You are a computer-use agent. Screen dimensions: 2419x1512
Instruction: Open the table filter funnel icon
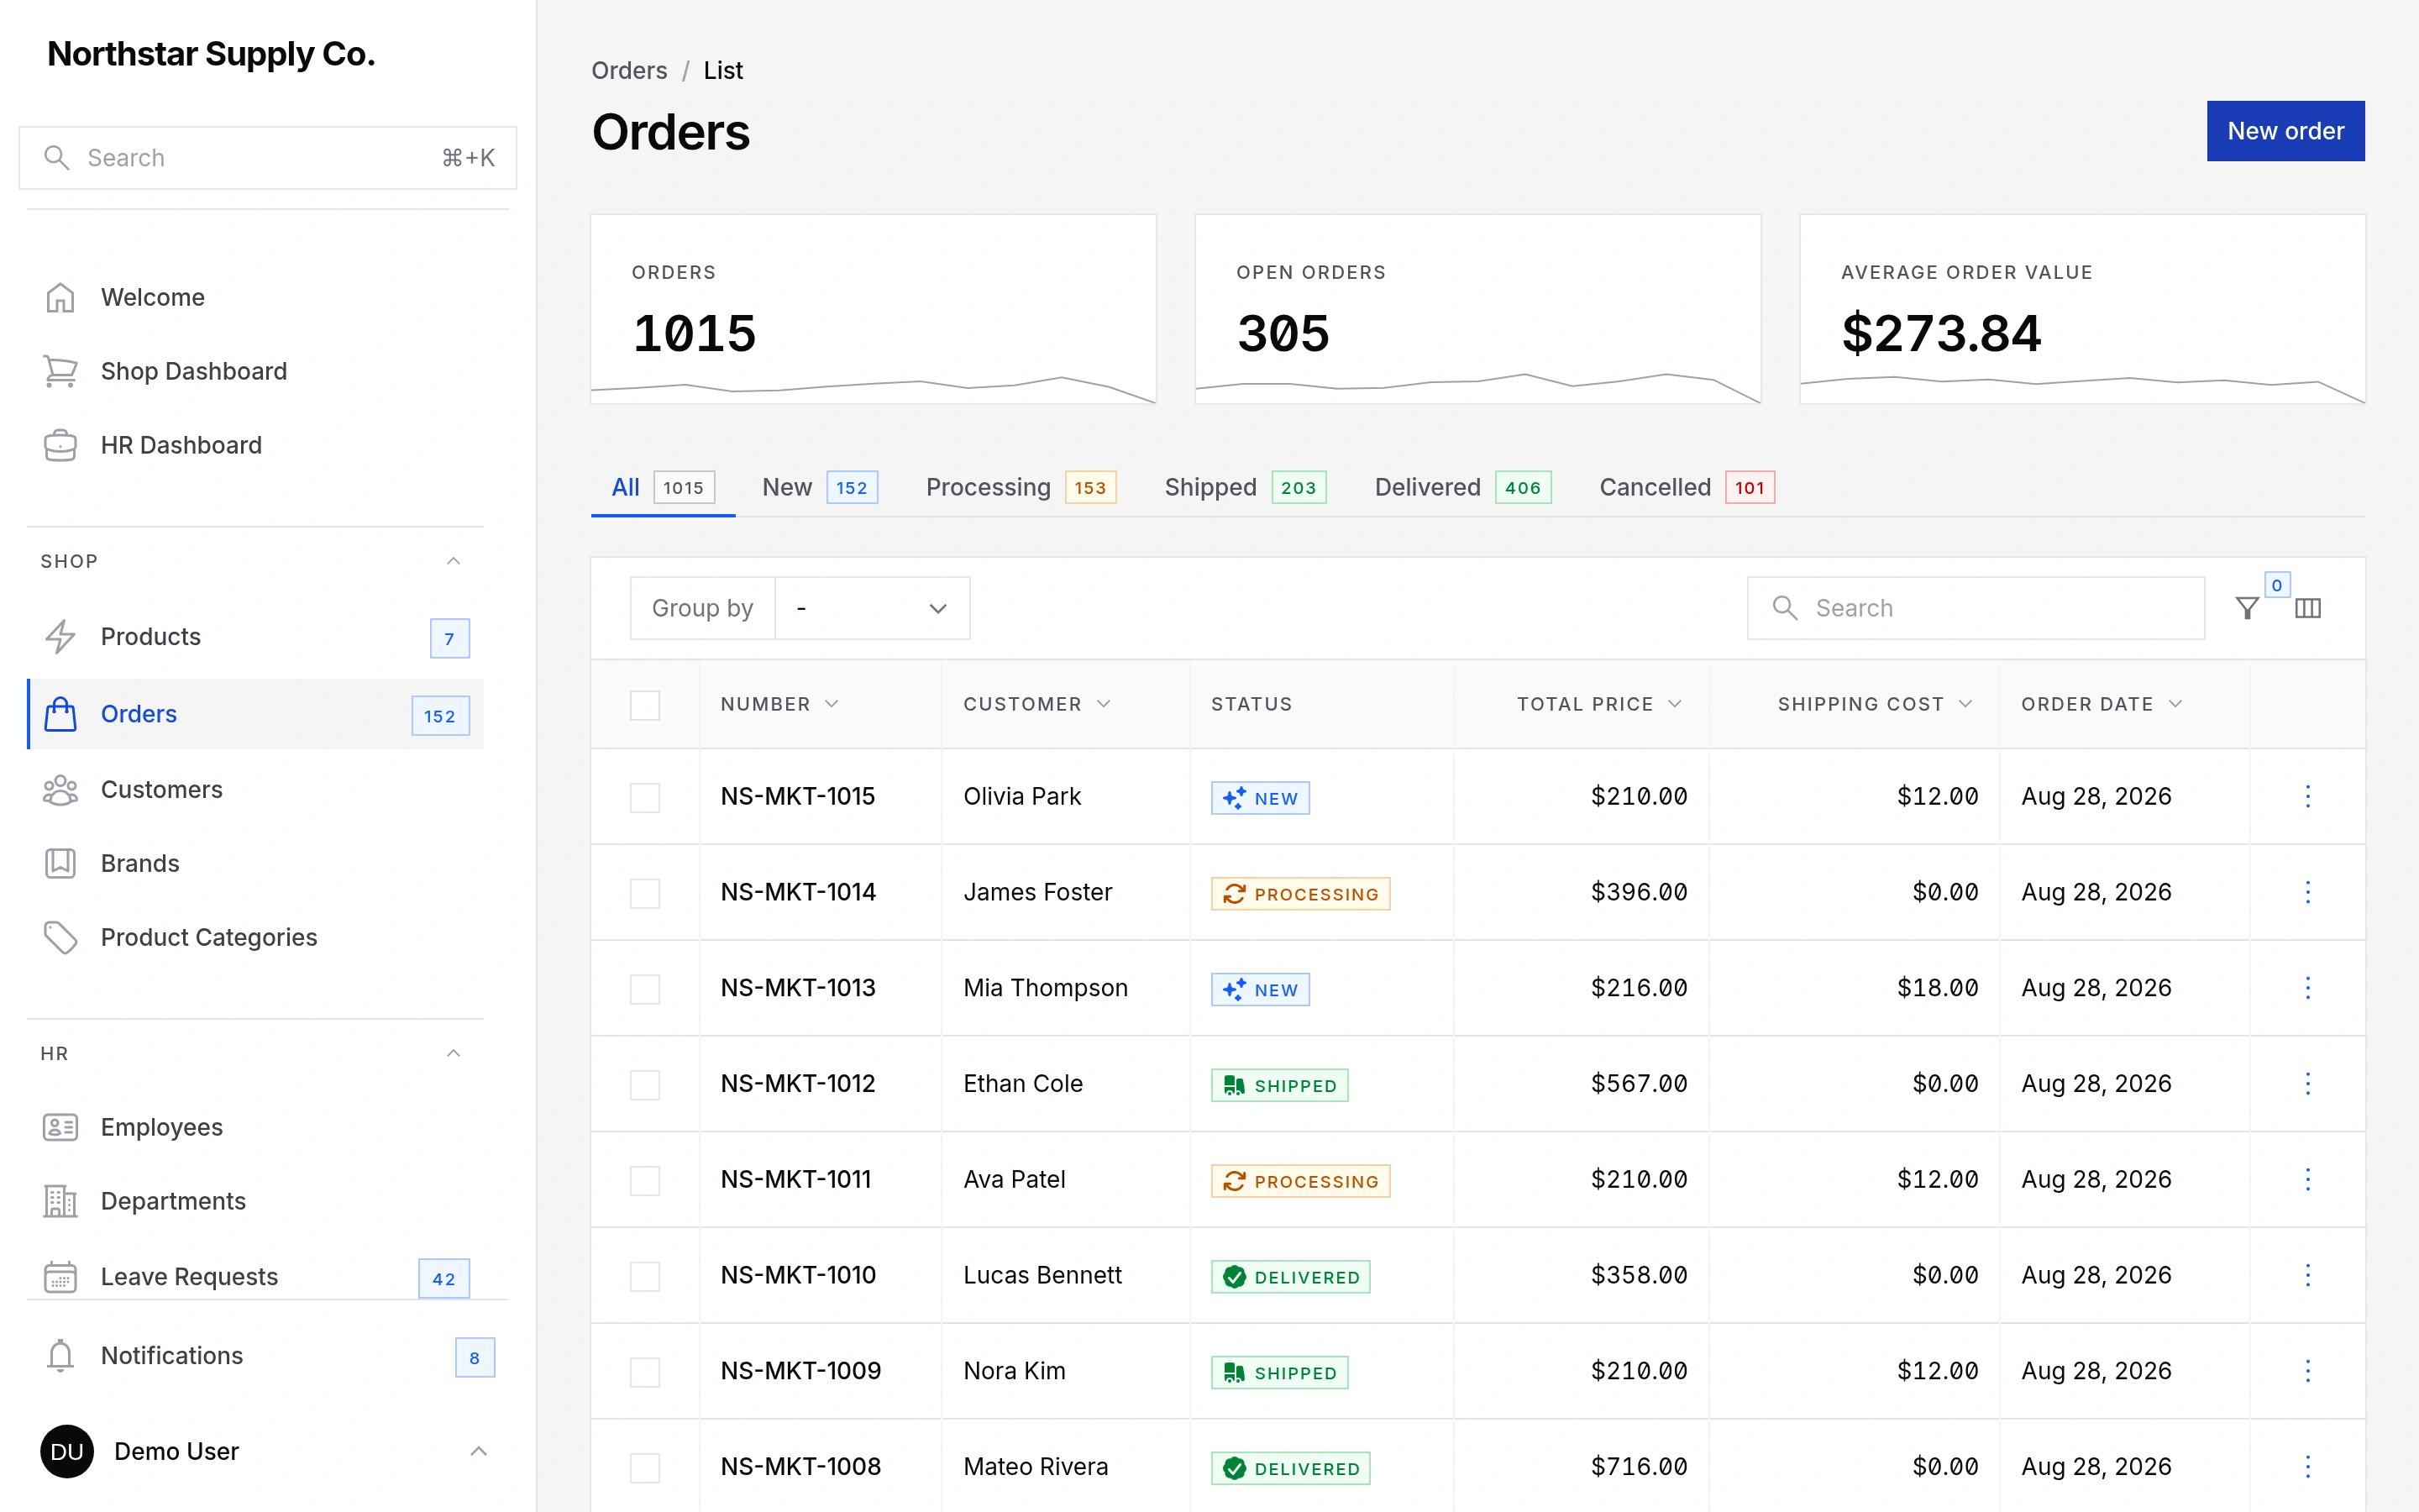coord(2246,608)
